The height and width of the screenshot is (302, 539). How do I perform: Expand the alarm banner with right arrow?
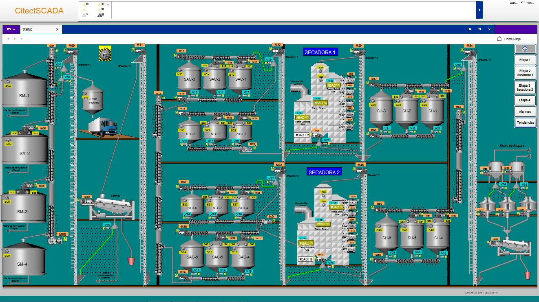click(x=479, y=10)
